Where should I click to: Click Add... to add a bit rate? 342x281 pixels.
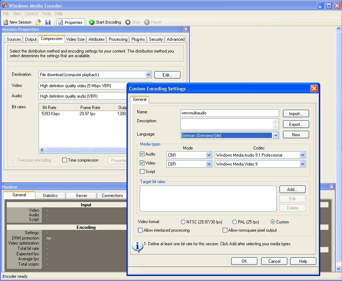tap(292, 189)
